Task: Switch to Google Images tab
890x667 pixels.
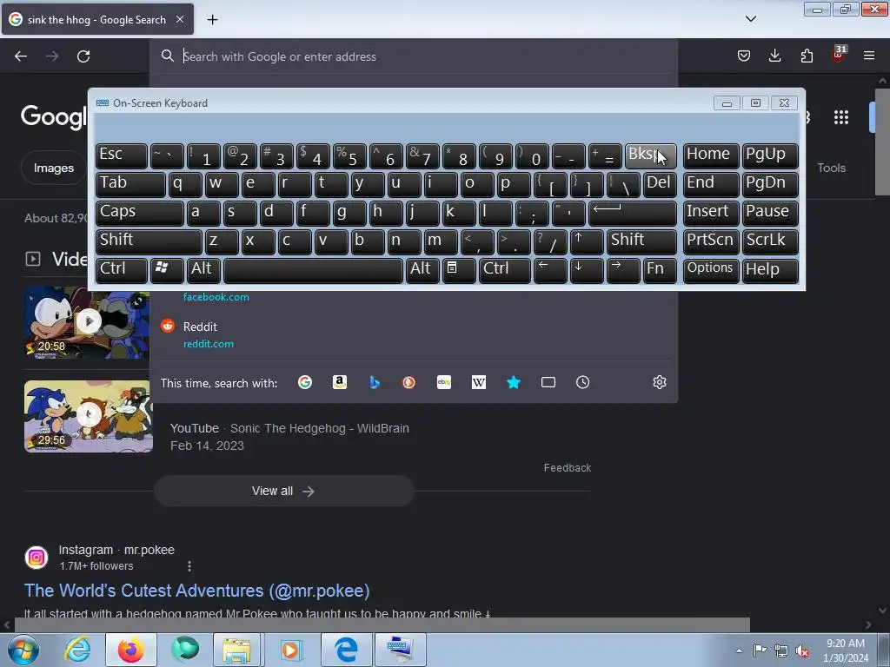Action: pyautogui.click(x=53, y=168)
